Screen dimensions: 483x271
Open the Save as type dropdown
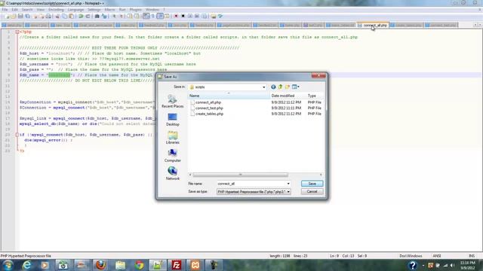[x=254, y=191]
